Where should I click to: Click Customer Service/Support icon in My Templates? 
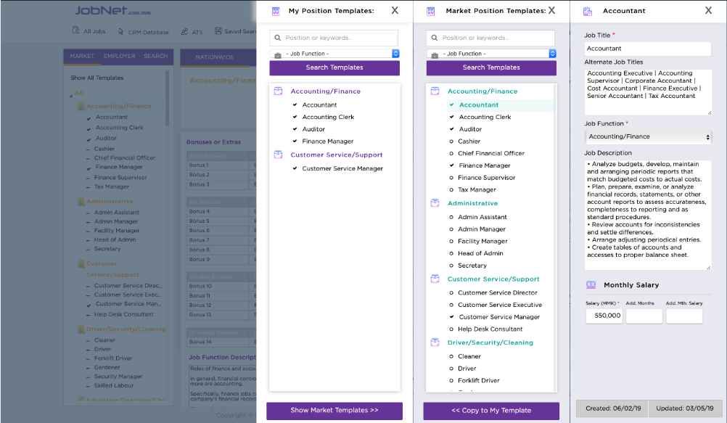[279, 155]
